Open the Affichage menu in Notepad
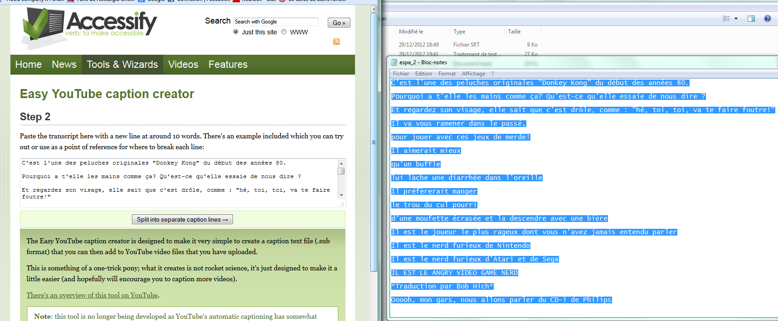Screen dimensions: 778x321 point(473,74)
